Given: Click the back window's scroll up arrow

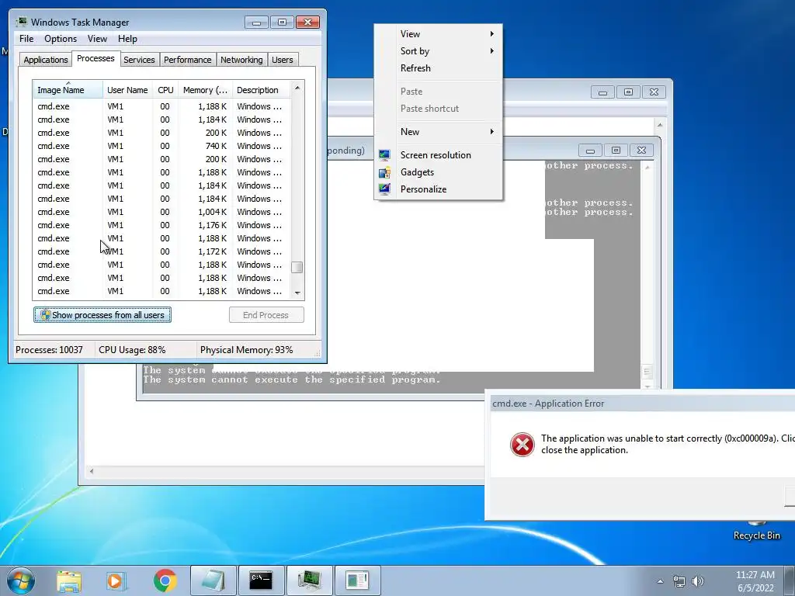Looking at the screenshot, I should click(x=660, y=125).
